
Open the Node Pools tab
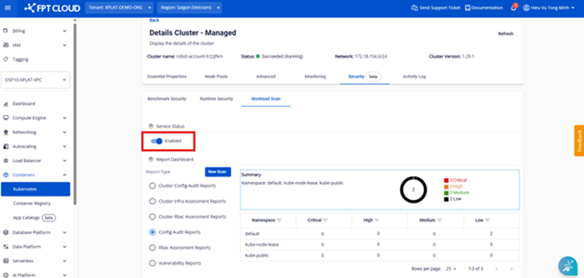click(x=216, y=76)
